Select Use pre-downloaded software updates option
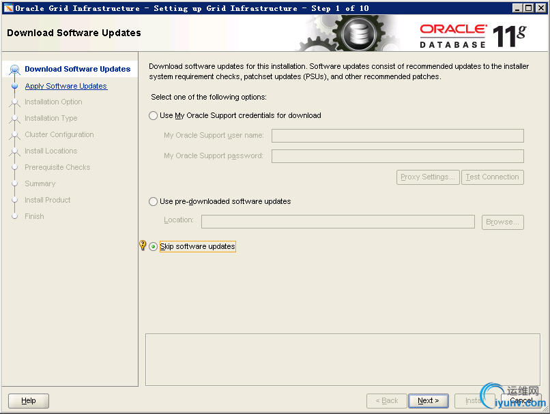The image size is (550, 414). [x=153, y=202]
